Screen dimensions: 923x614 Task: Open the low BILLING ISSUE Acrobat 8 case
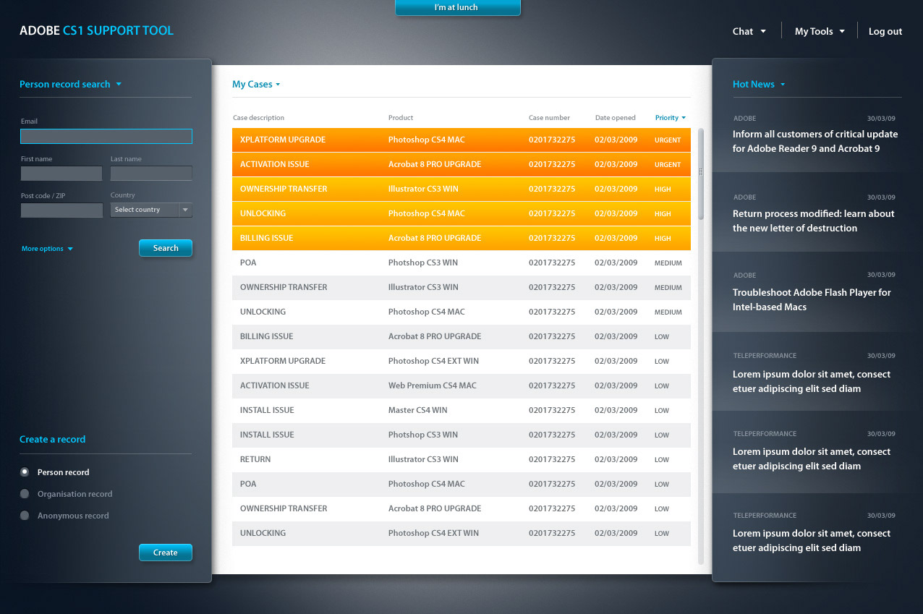(x=461, y=336)
